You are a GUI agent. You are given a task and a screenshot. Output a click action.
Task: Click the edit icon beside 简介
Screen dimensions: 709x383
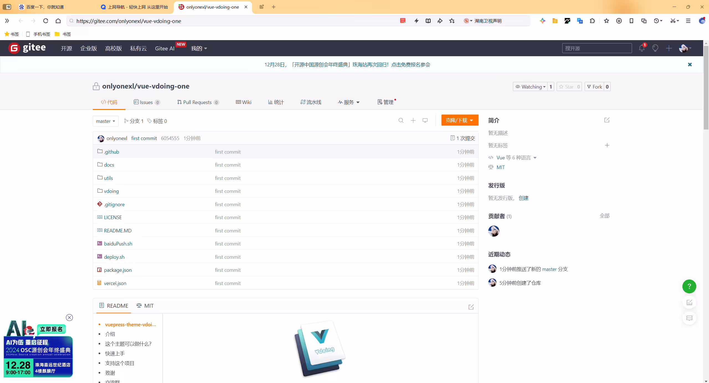607,120
